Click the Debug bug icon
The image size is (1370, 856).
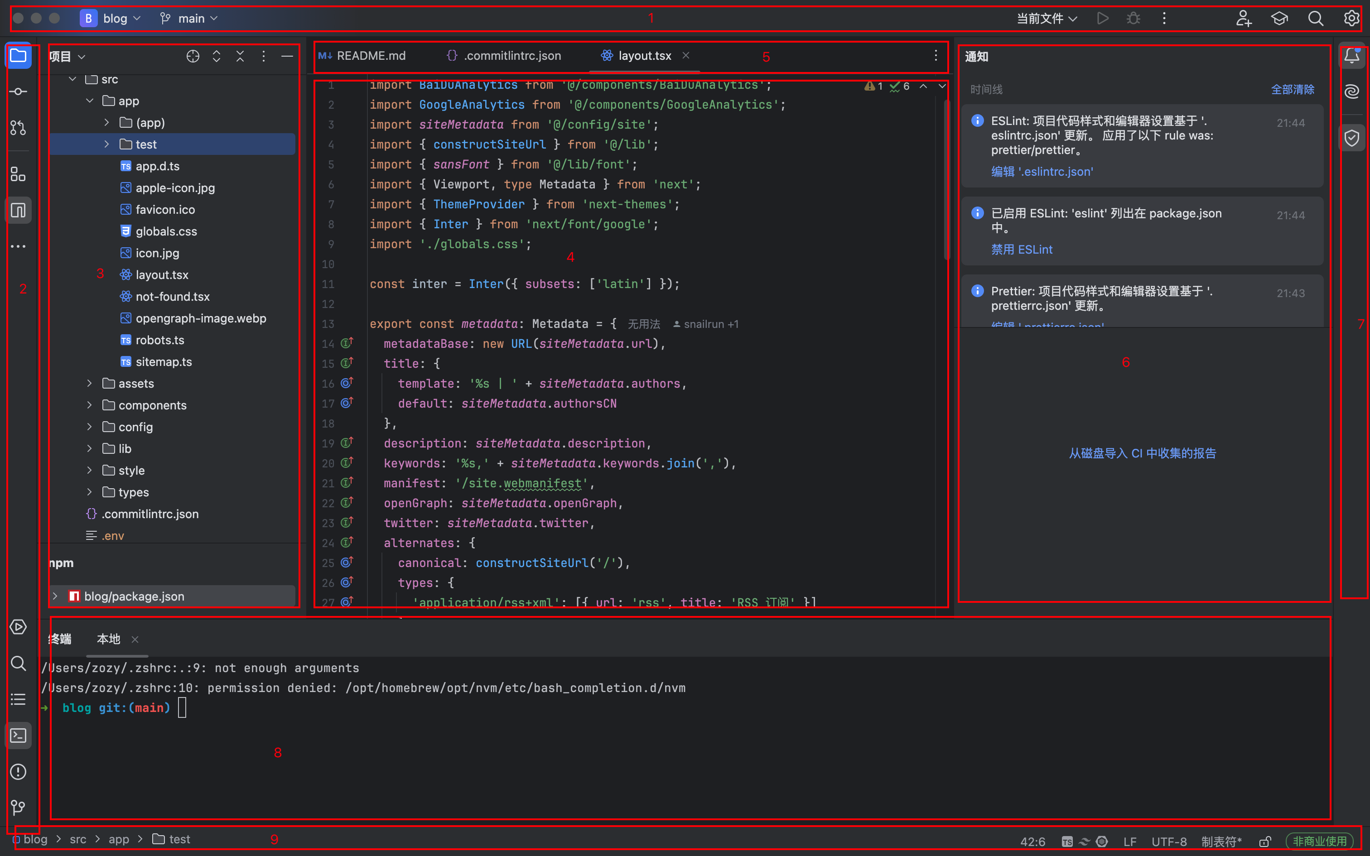click(1134, 19)
